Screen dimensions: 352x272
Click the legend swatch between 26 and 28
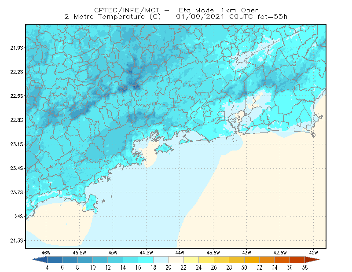click(221, 260)
